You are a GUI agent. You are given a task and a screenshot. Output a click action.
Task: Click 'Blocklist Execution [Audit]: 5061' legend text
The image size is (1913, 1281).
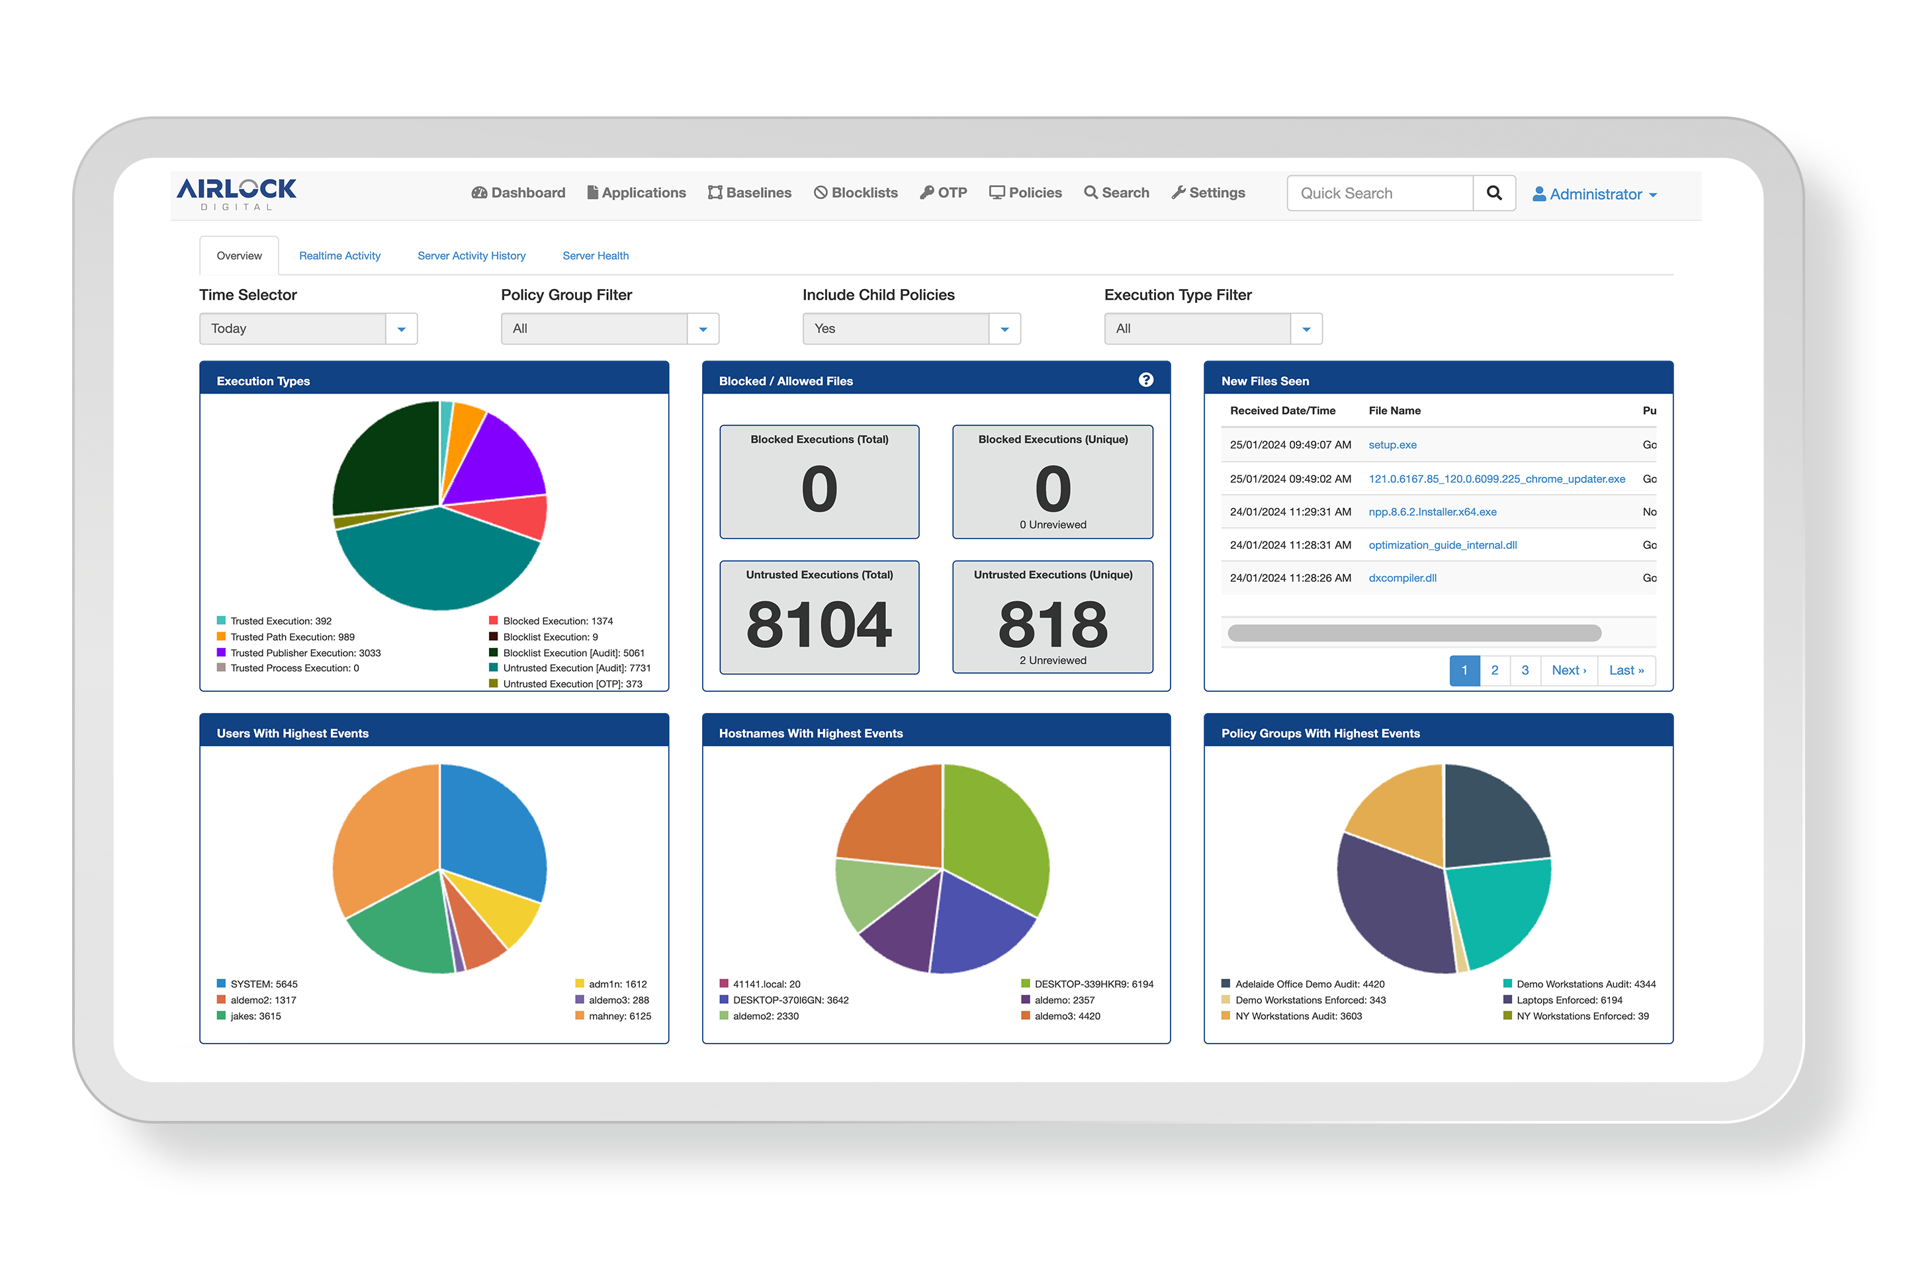pos(574,653)
